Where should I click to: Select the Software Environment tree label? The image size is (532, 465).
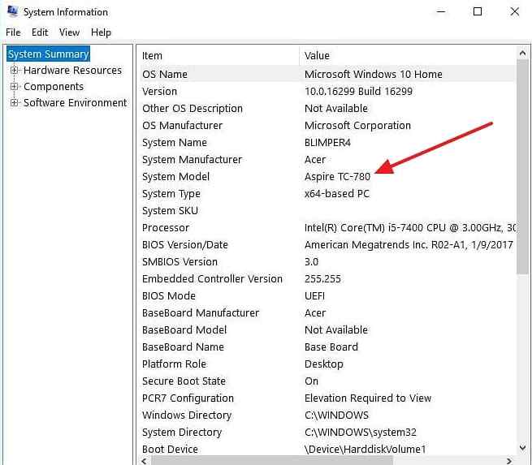pyautogui.click(x=75, y=102)
